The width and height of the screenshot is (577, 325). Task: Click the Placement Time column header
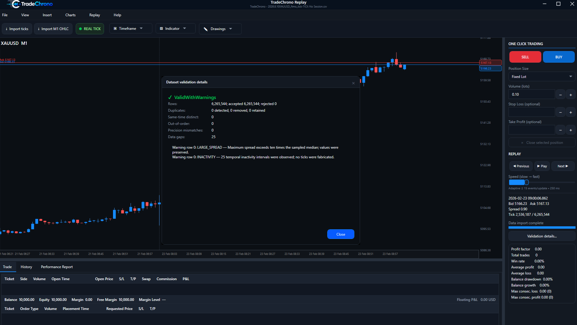click(76, 309)
